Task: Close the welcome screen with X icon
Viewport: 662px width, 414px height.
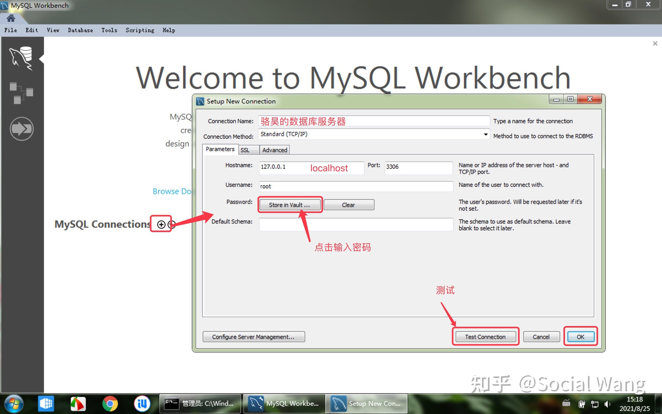Action: (x=655, y=43)
